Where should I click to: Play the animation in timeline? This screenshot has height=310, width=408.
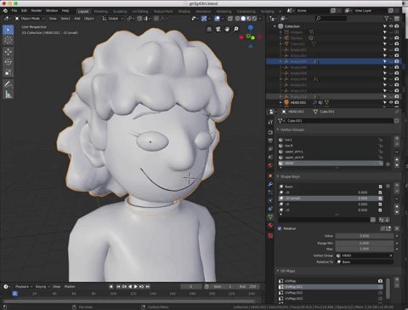point(135,286)
